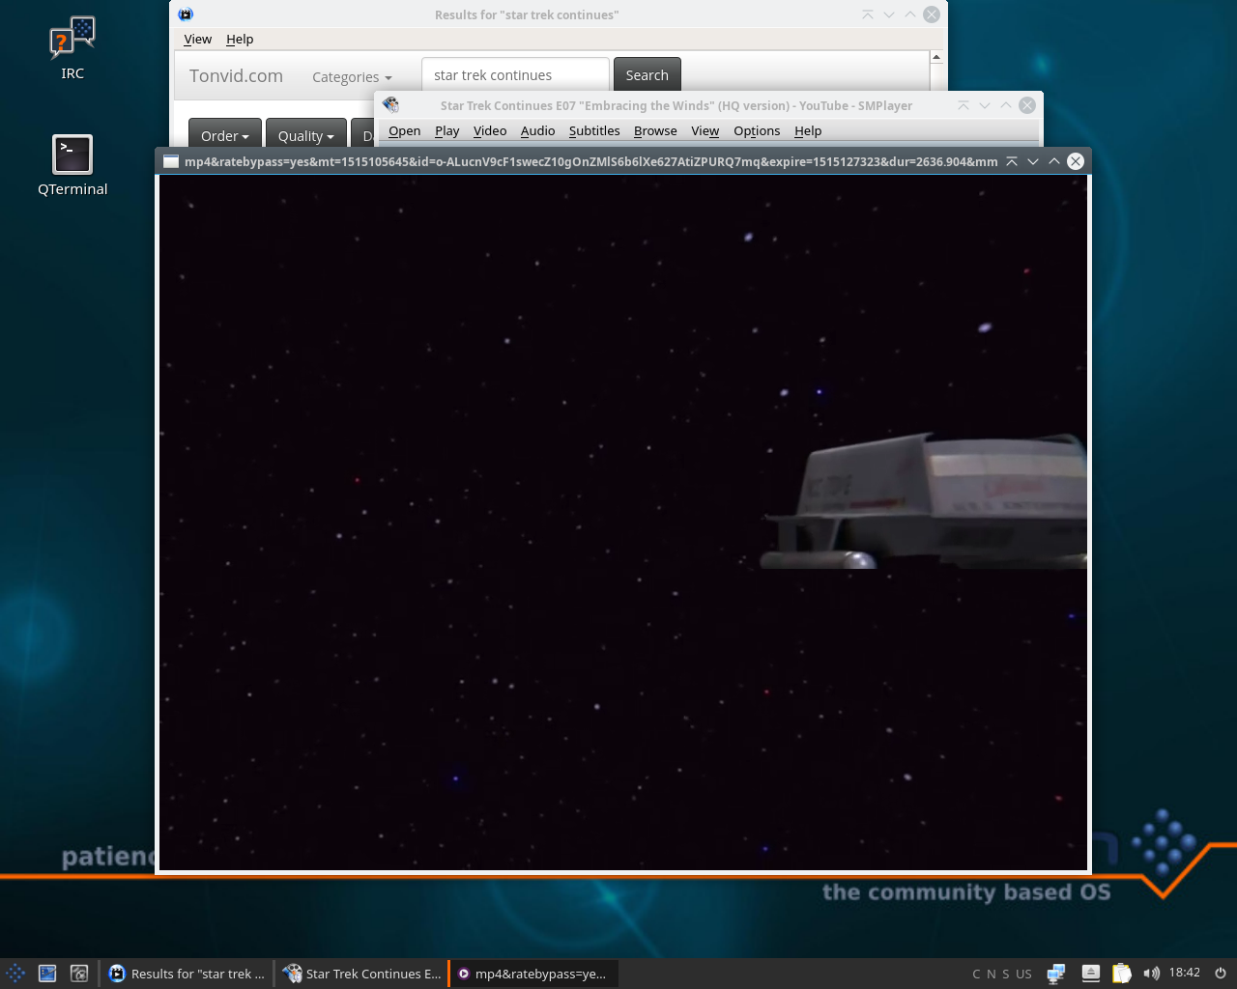
Task: Open the volume control tray icon
Action: (1151, 974)
